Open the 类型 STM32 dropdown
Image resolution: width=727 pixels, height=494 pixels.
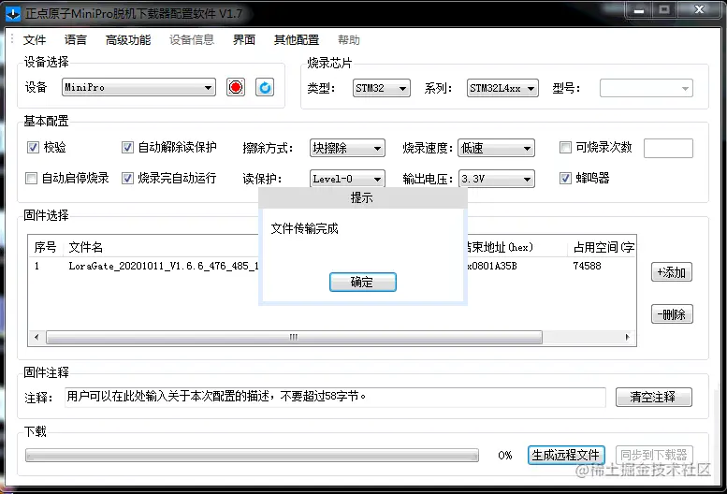click(381, 88)
